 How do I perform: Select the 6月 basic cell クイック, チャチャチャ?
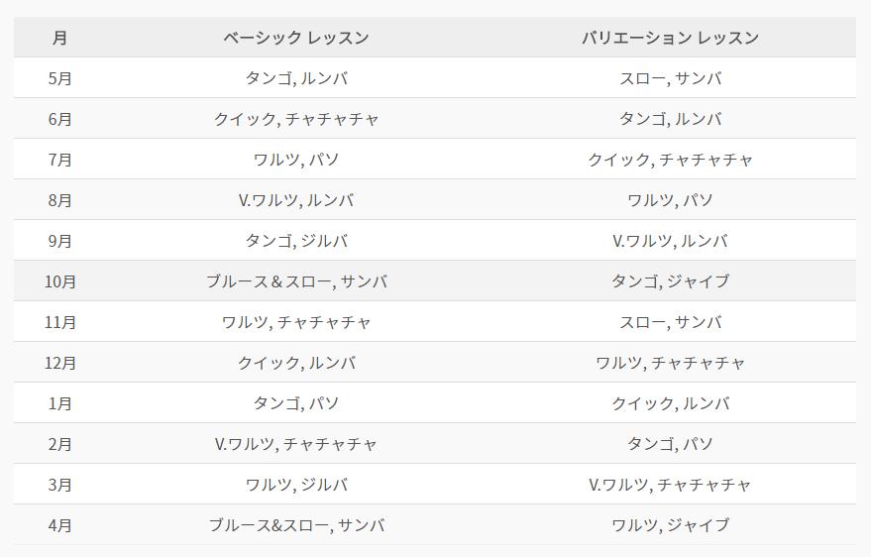click(x=296, y=119)
